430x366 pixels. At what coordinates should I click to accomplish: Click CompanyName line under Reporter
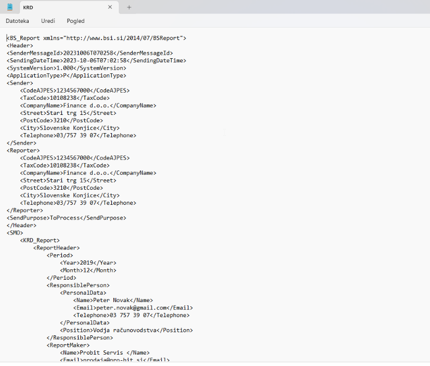pos(88,173)
